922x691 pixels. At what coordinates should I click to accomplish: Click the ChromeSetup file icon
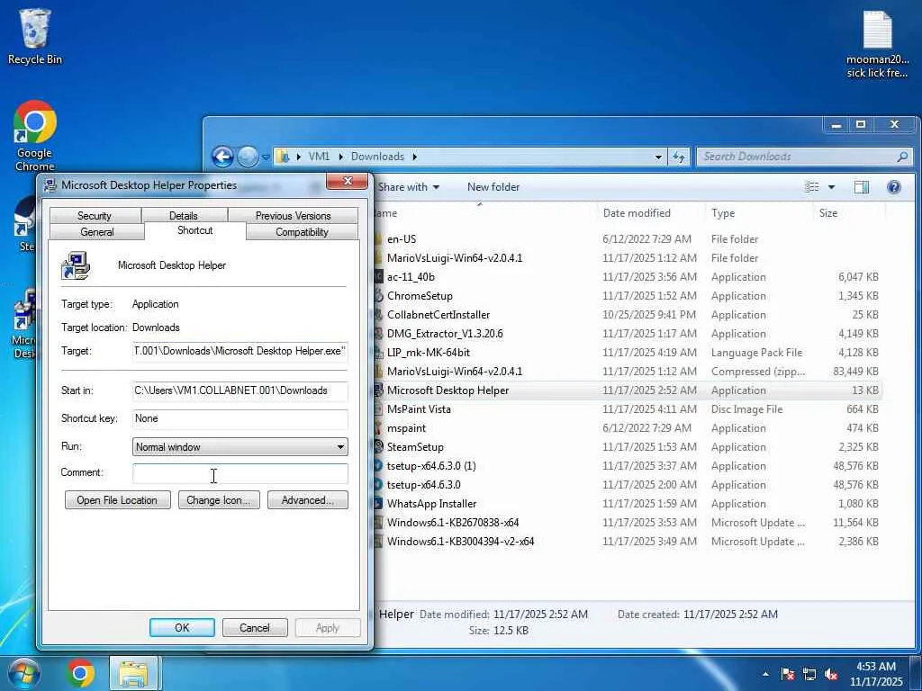[x=379, y=295]
